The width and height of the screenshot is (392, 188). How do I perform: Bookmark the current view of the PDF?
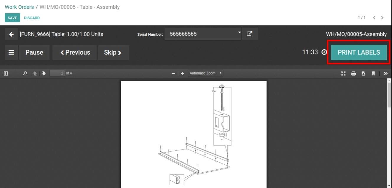(373, 73)
